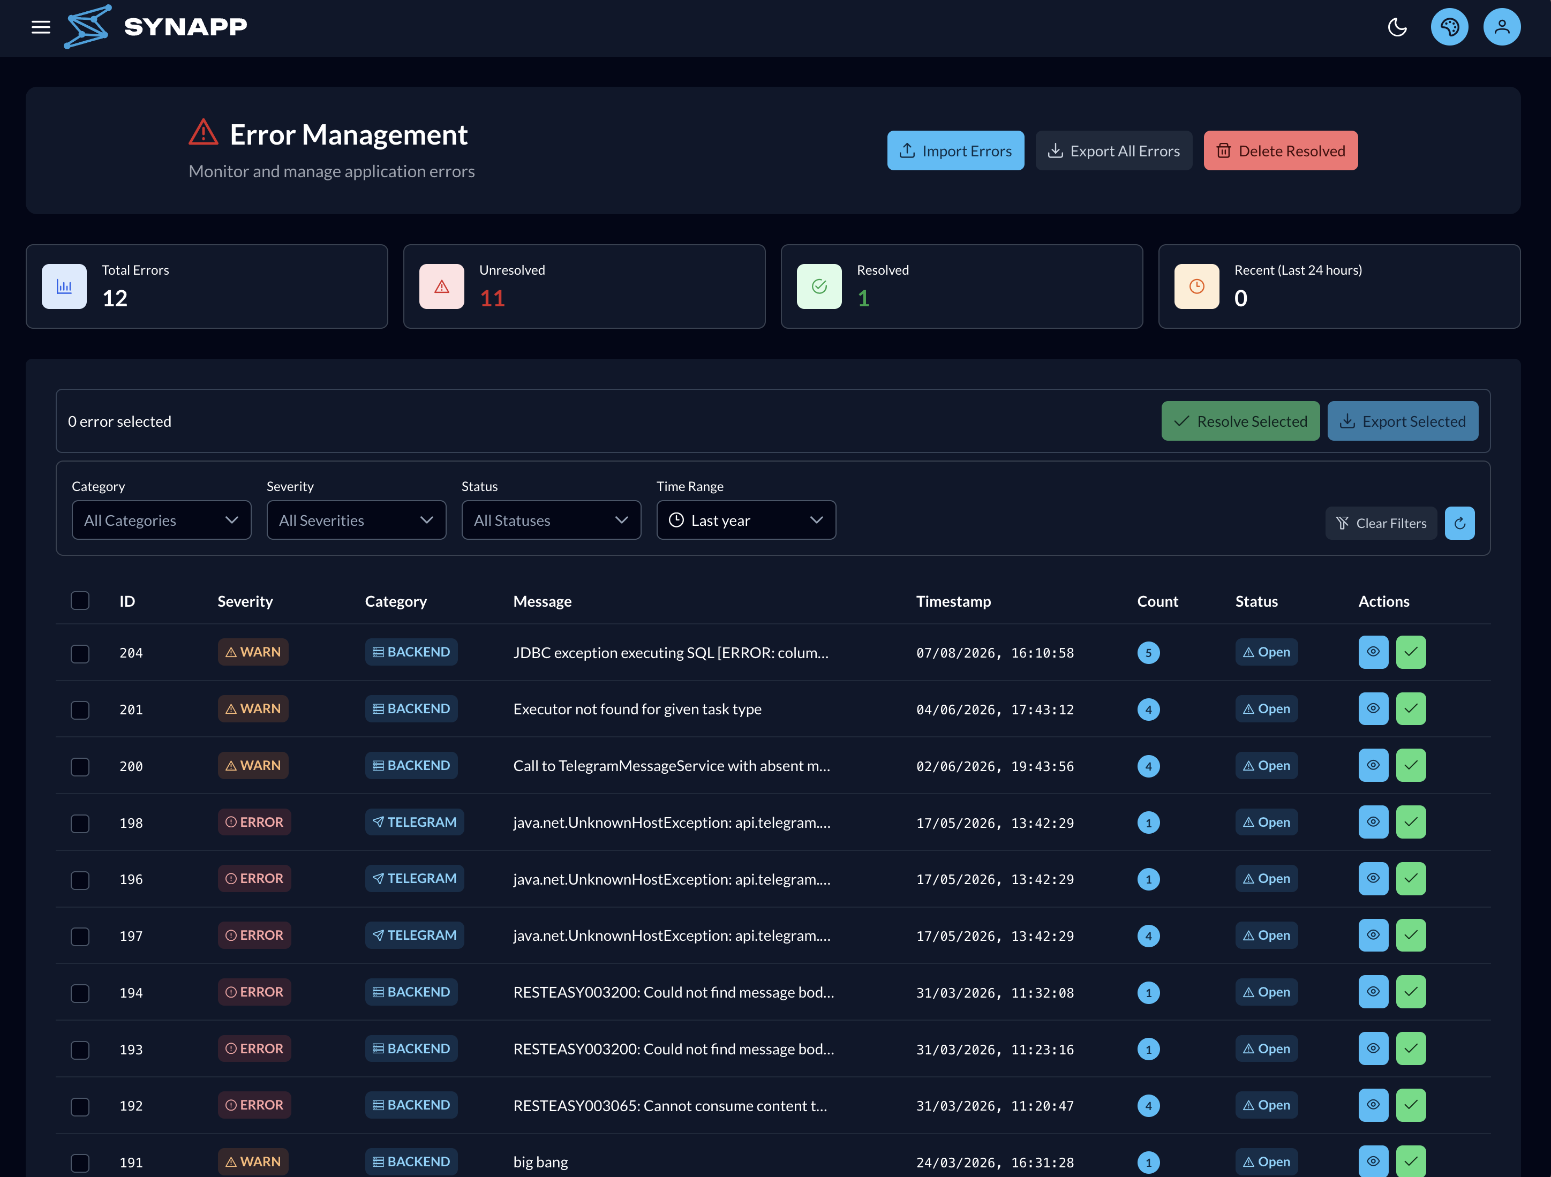The height and width of the screenshot is (1177, 1551).
Task: Click Export Selected
Action: 1402,421
